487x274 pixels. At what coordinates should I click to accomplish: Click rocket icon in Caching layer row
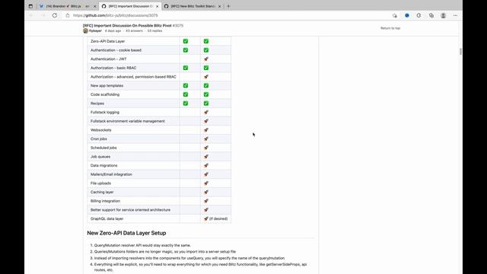tap(206, 192)
